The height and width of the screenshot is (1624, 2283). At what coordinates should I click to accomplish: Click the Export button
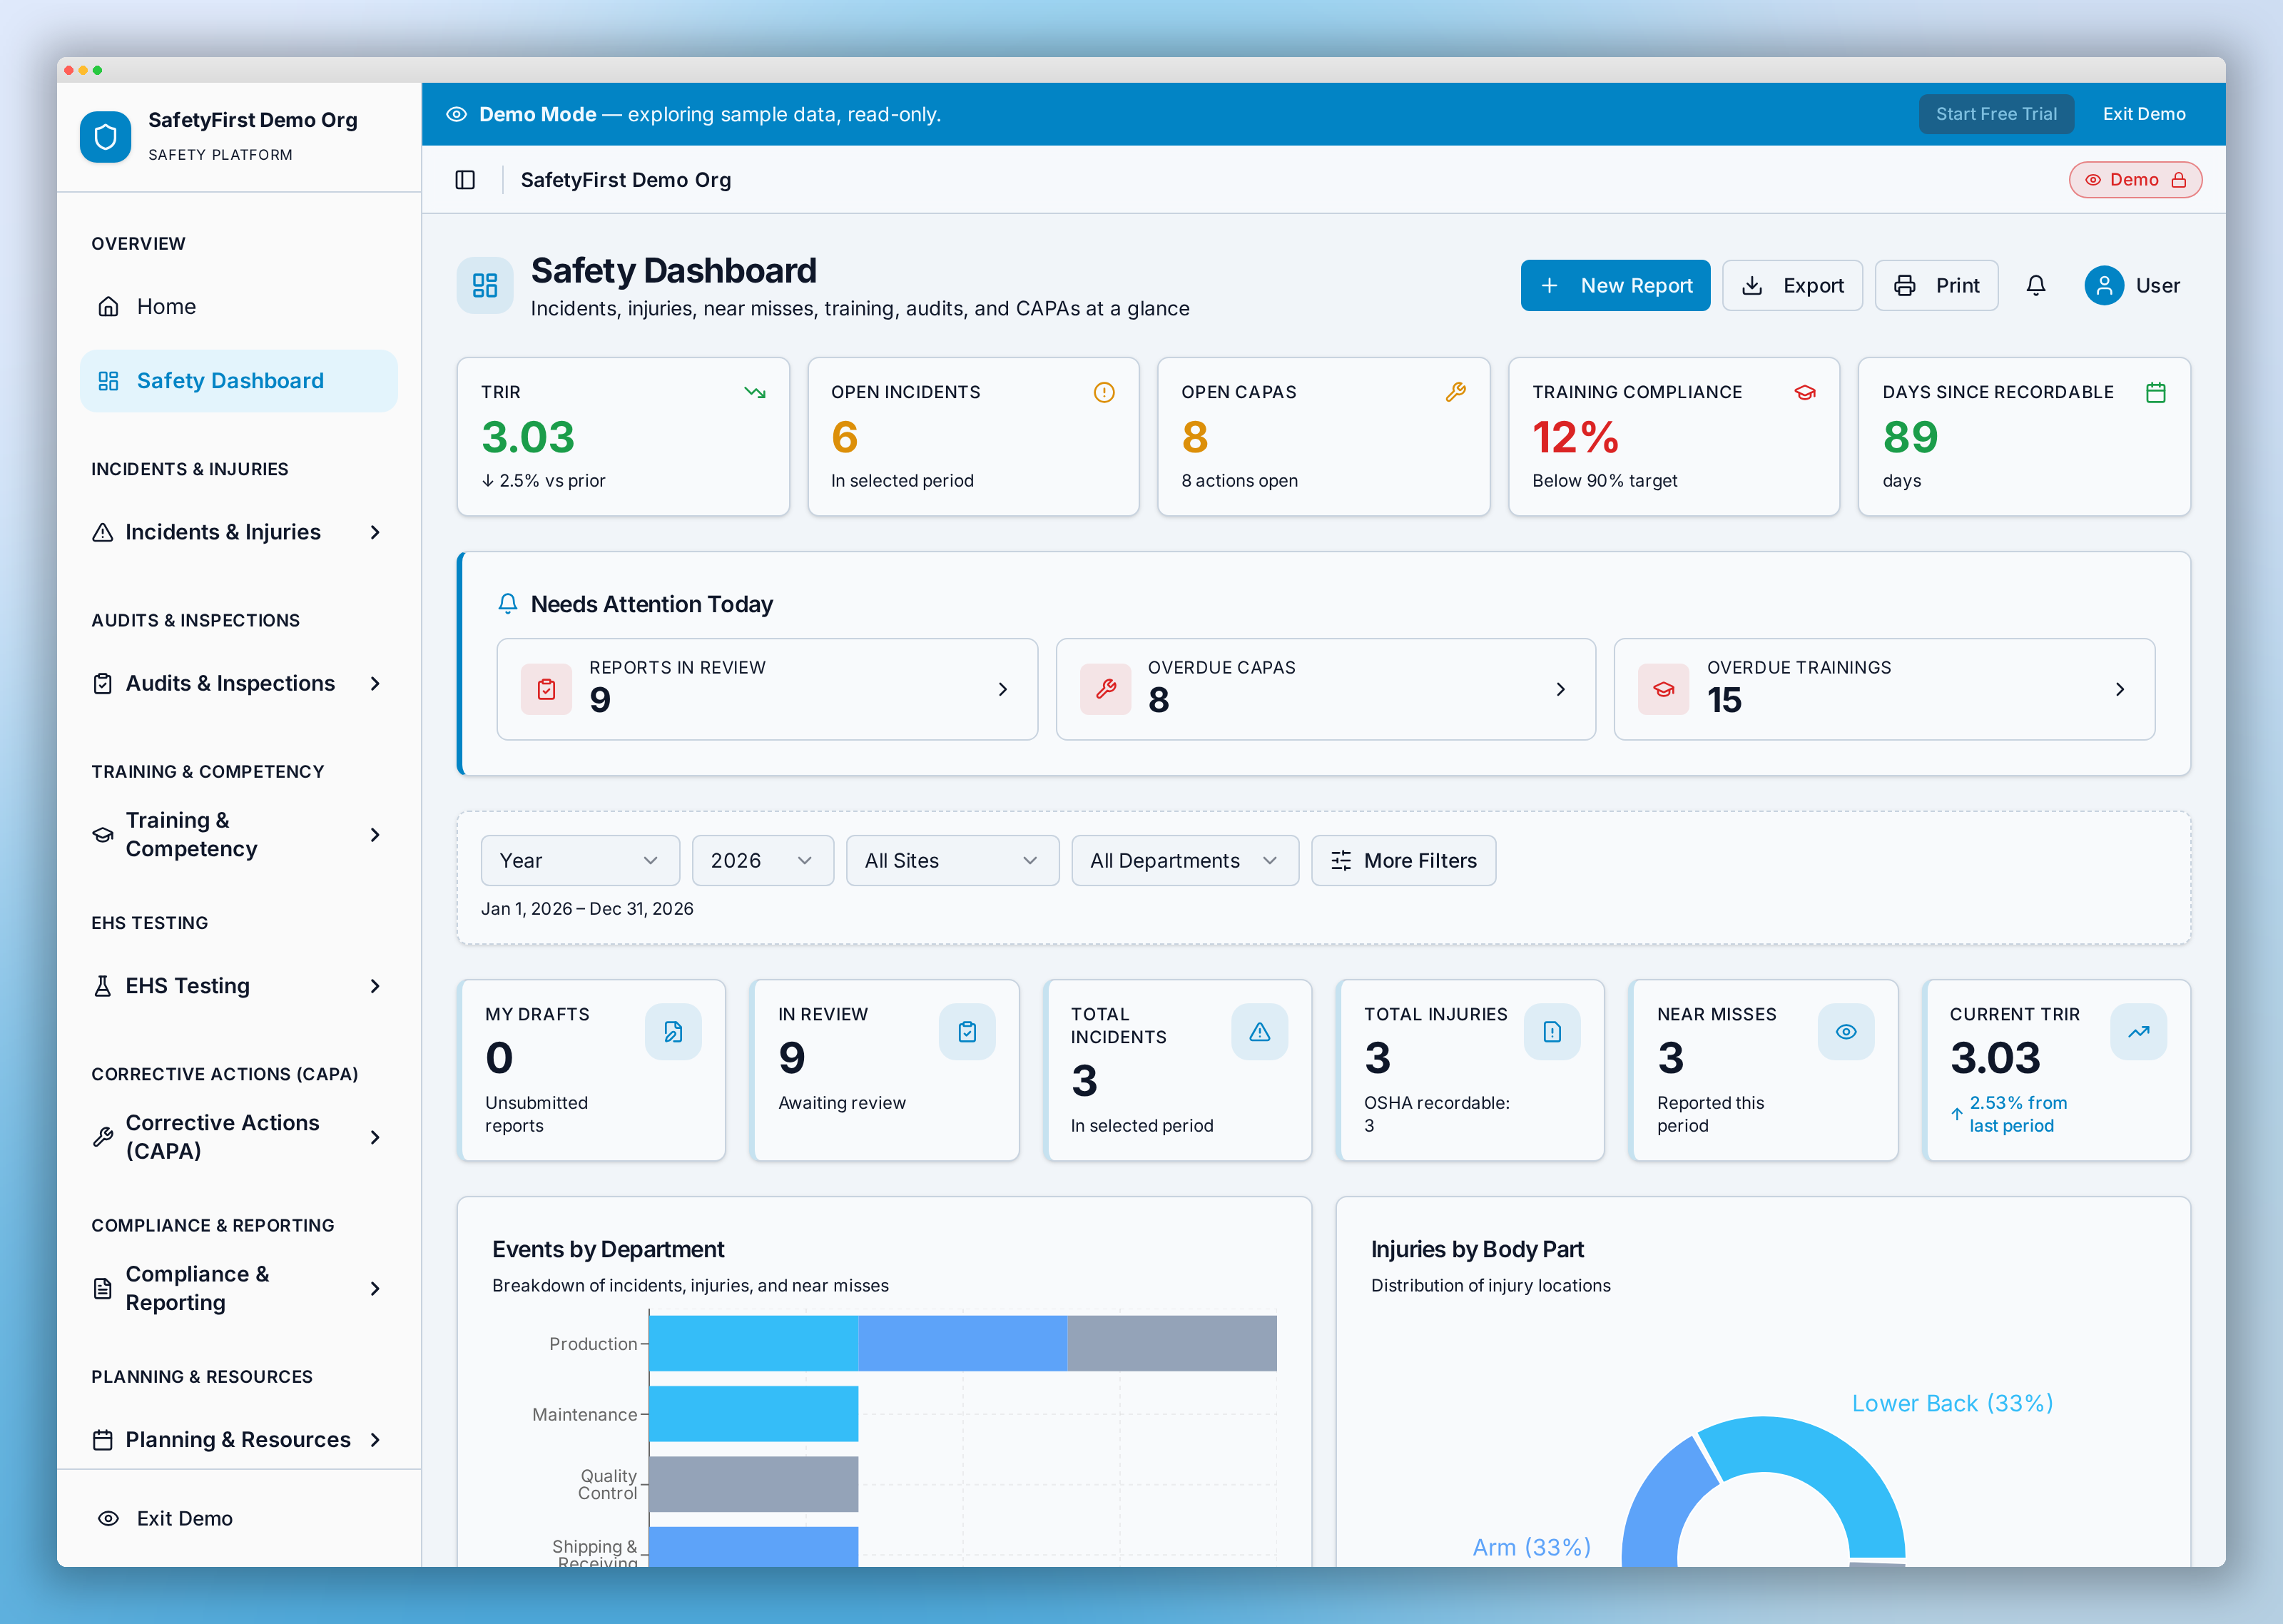click(x=1792, y=286)
